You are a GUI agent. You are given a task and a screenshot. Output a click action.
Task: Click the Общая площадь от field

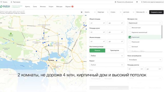98,23
